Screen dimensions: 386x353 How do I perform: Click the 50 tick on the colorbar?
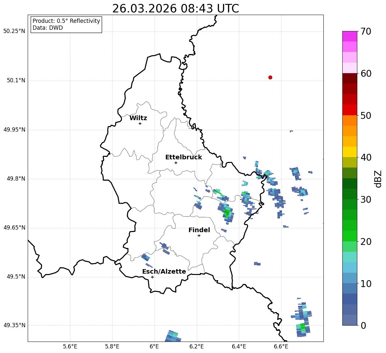tap(366, 116)
